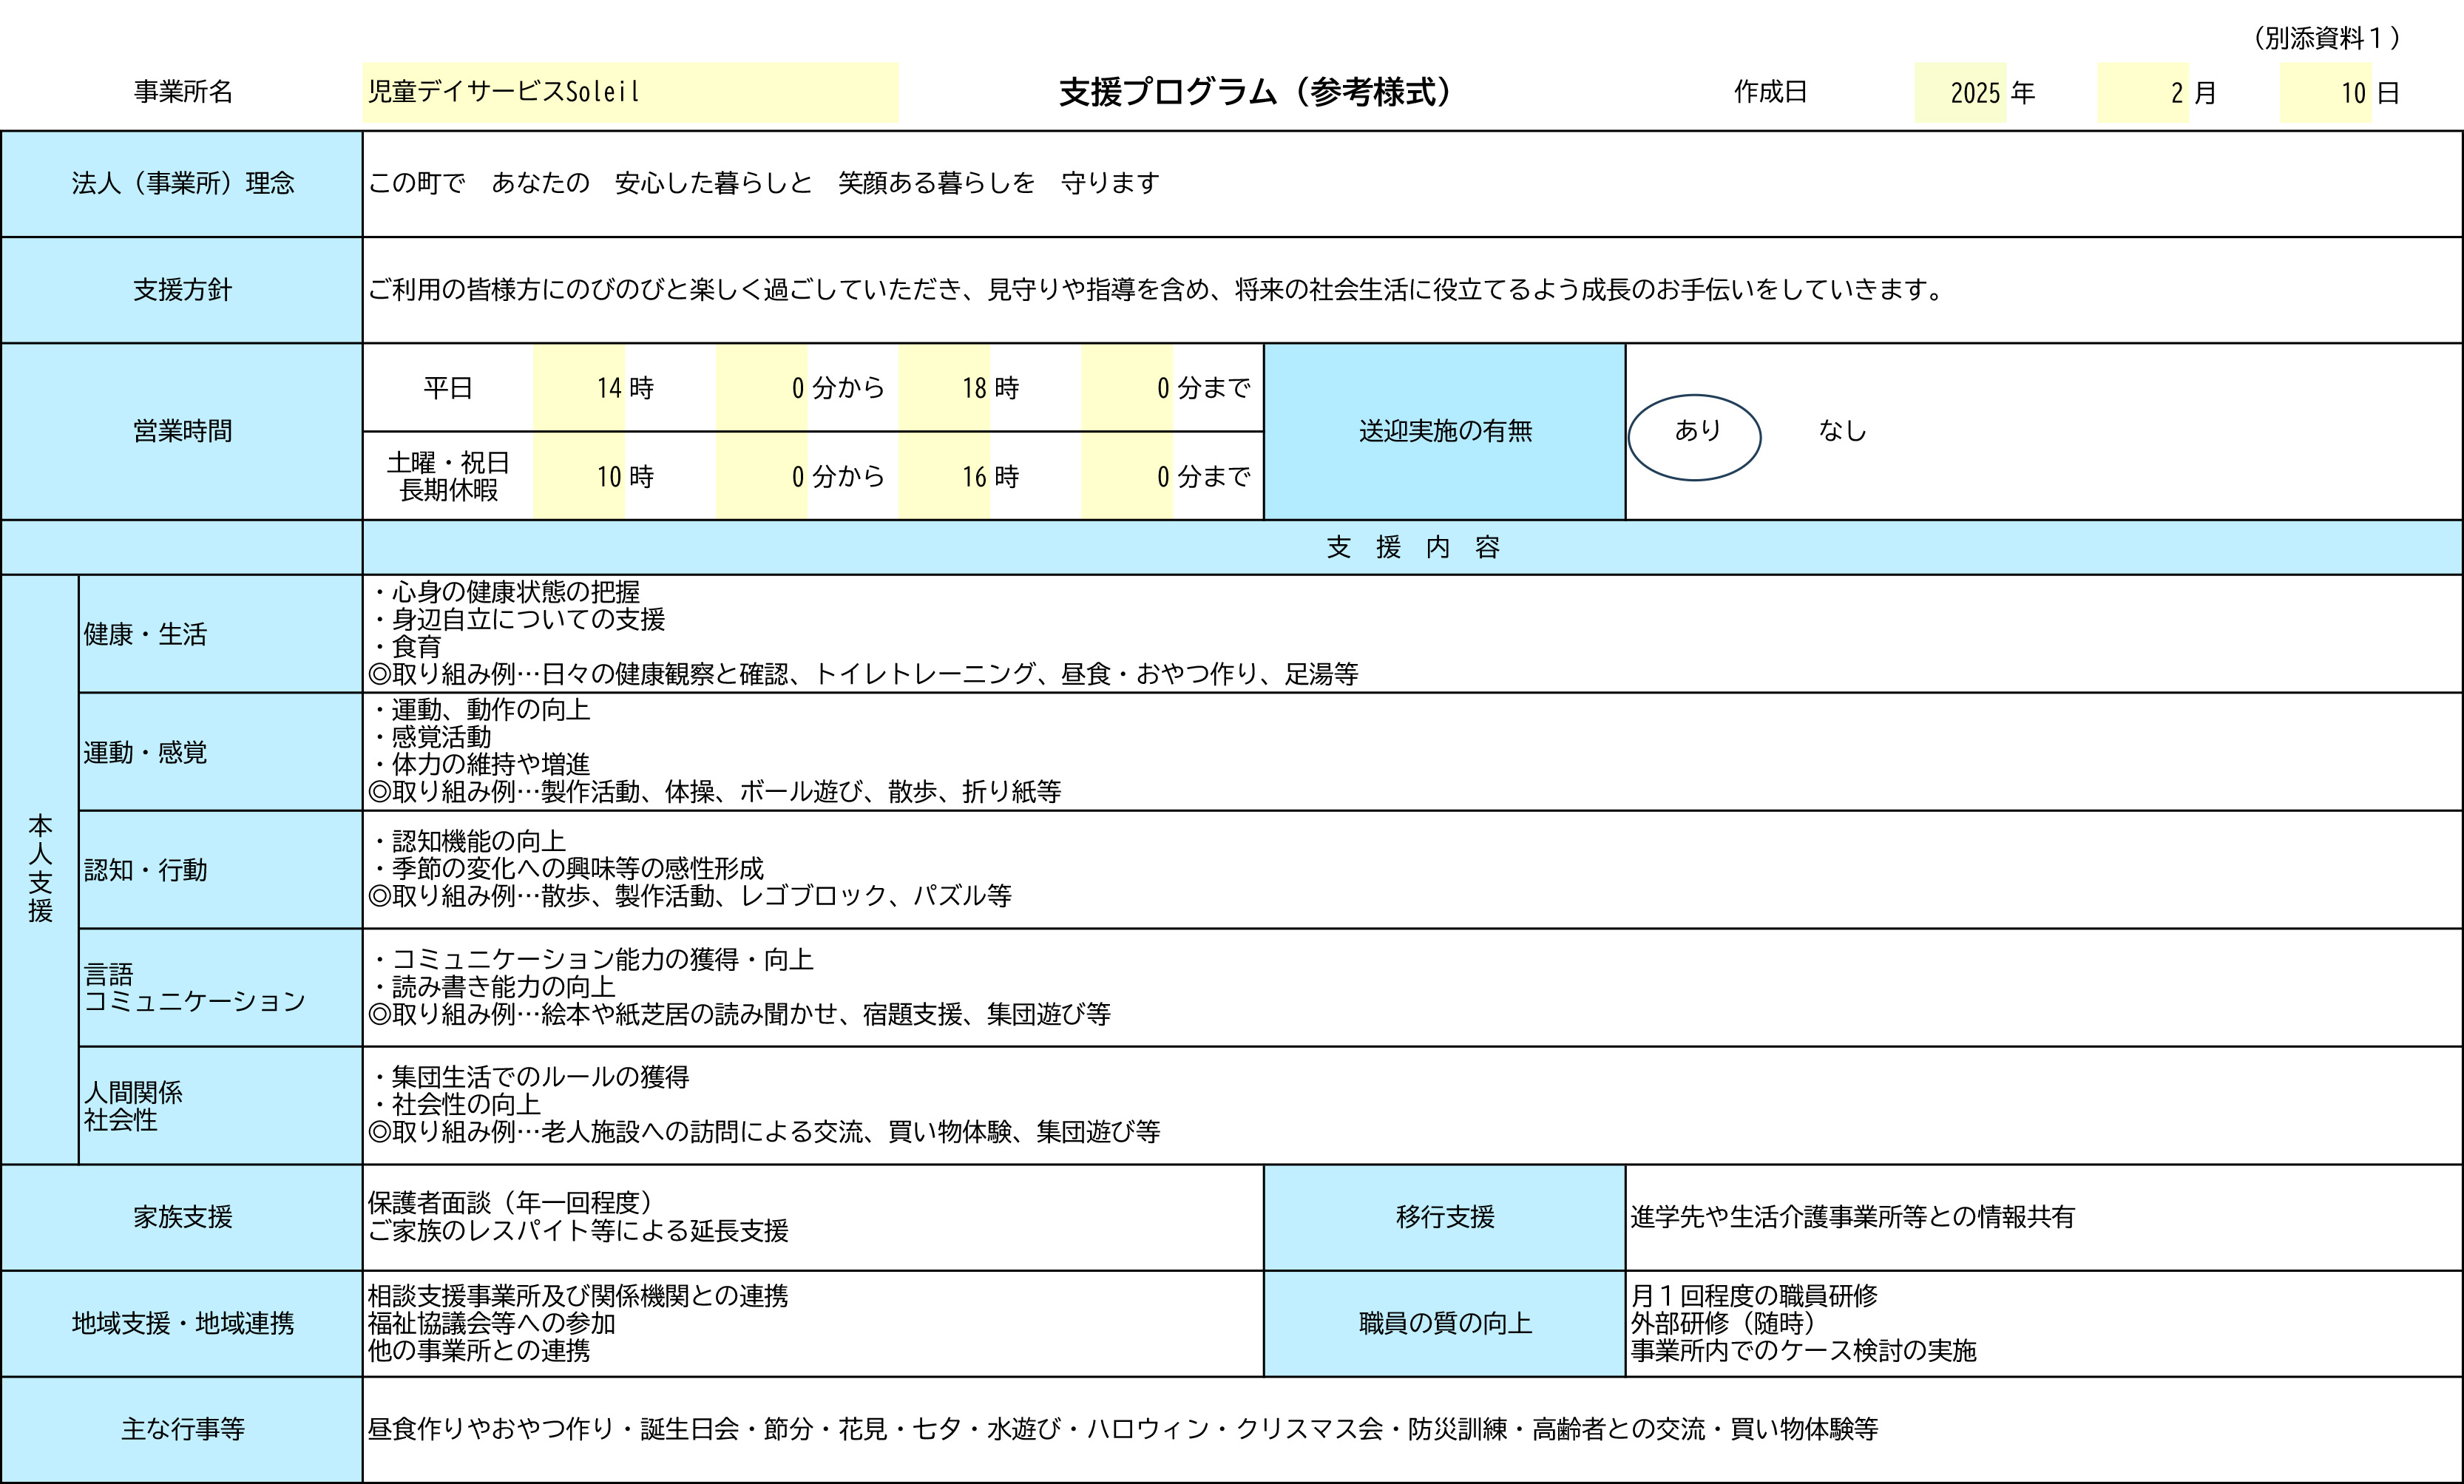Click the example line mentioning ボール遊び
The image size is (2464, 1484).
click(715, 792)
